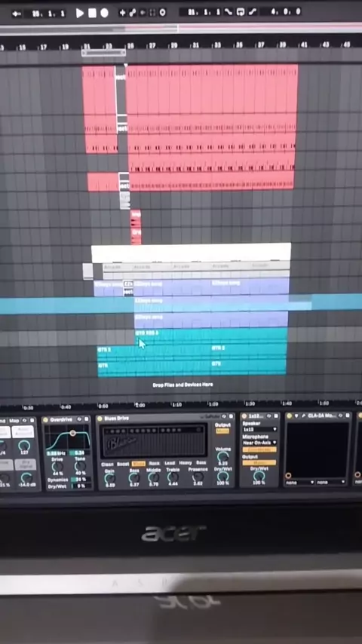Open the first 'none' dropdown under CLA-2A
Viewport: 362px width, 644px height.
[x=300, y=482]
